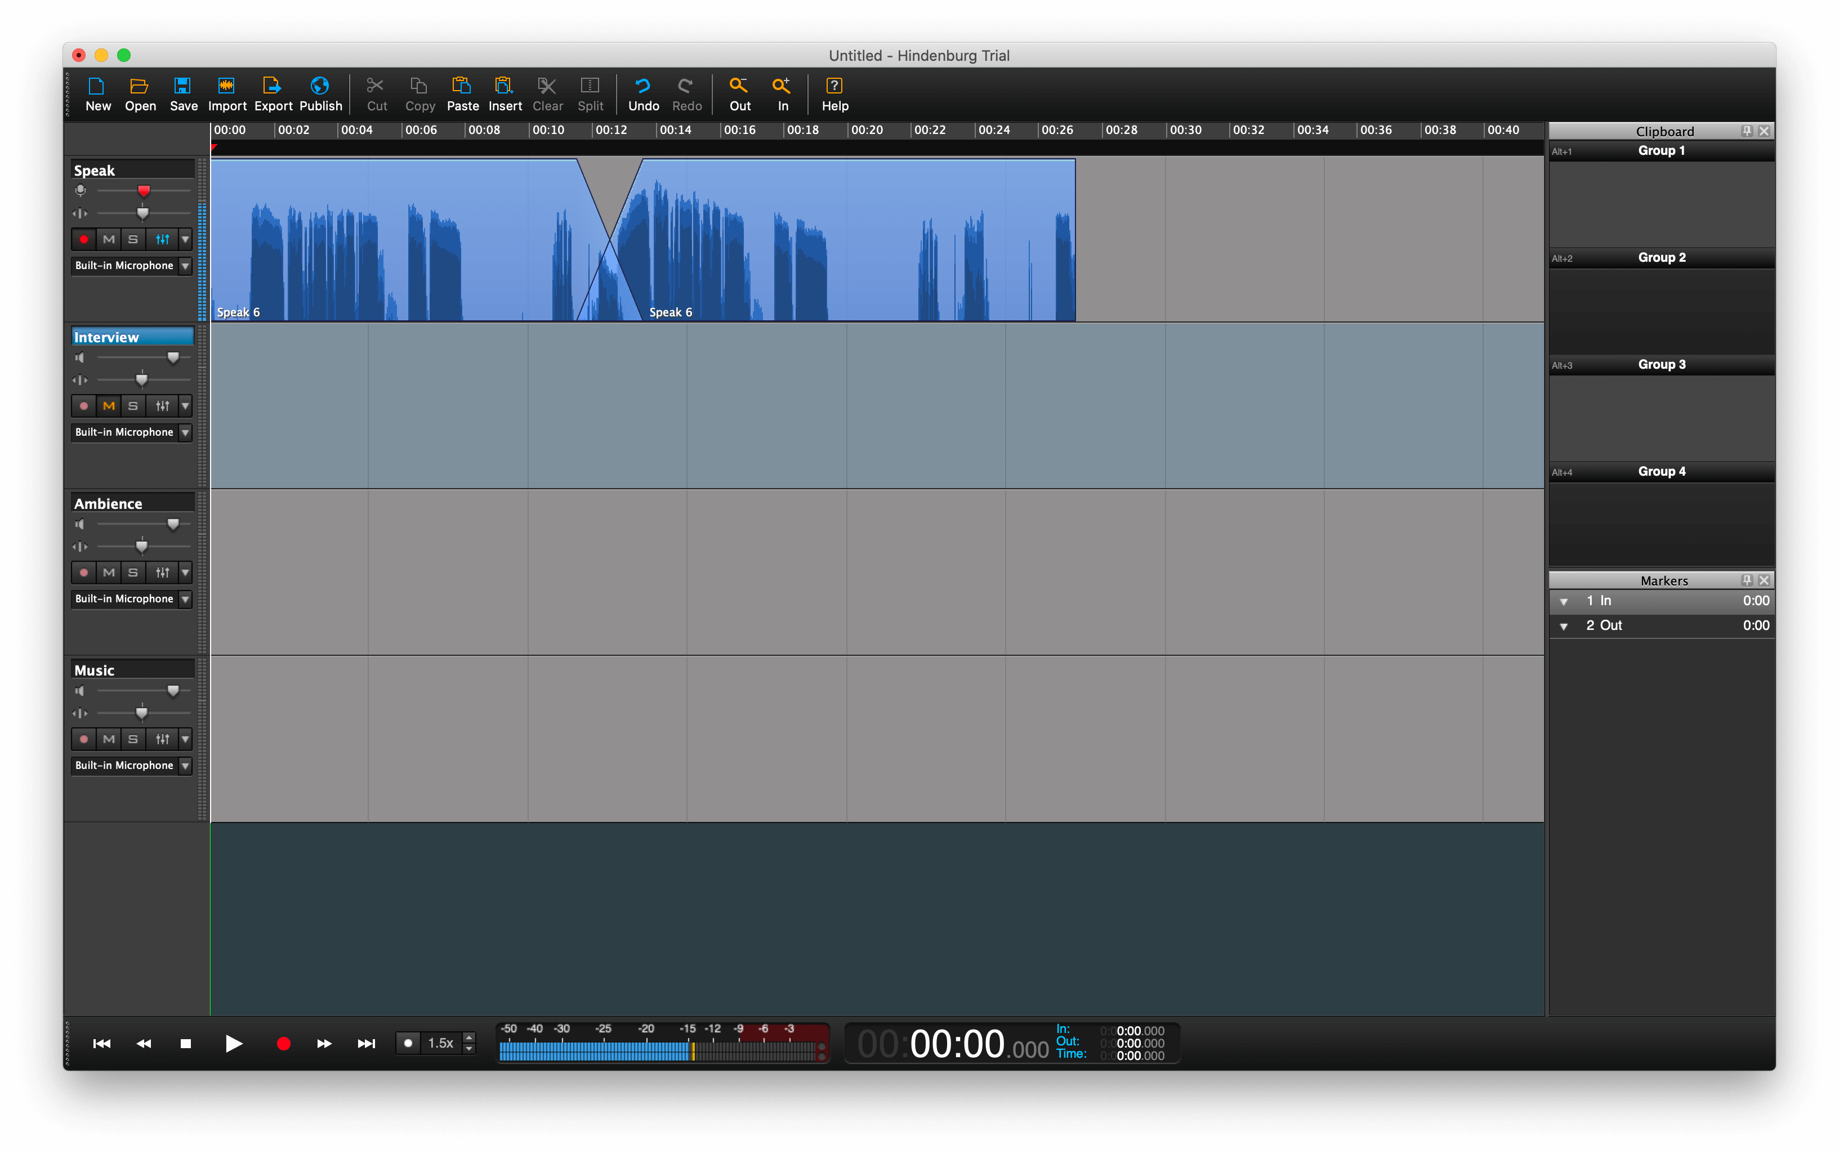Viewport: 1839px width, 1154px height.
Task: Create a new project
Action: (x=97, y=93)
